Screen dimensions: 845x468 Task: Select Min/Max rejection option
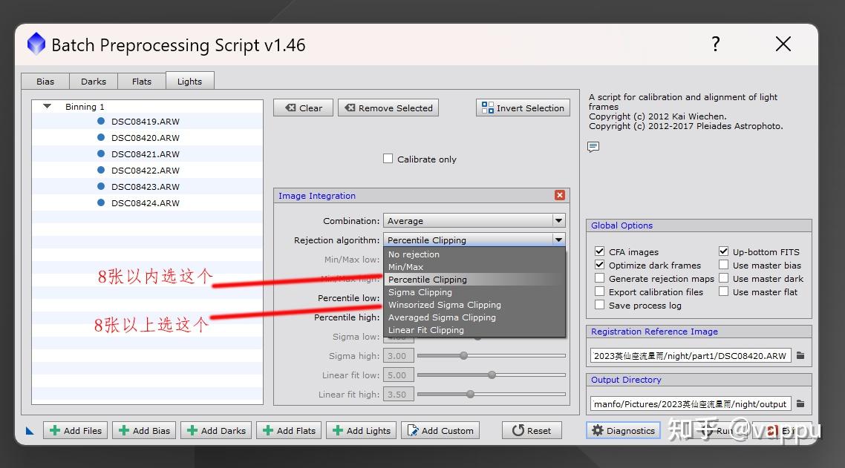[474, 266]
